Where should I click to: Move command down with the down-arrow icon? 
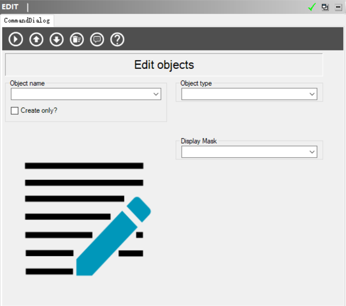pyautogui.click(x=56, y=39)
